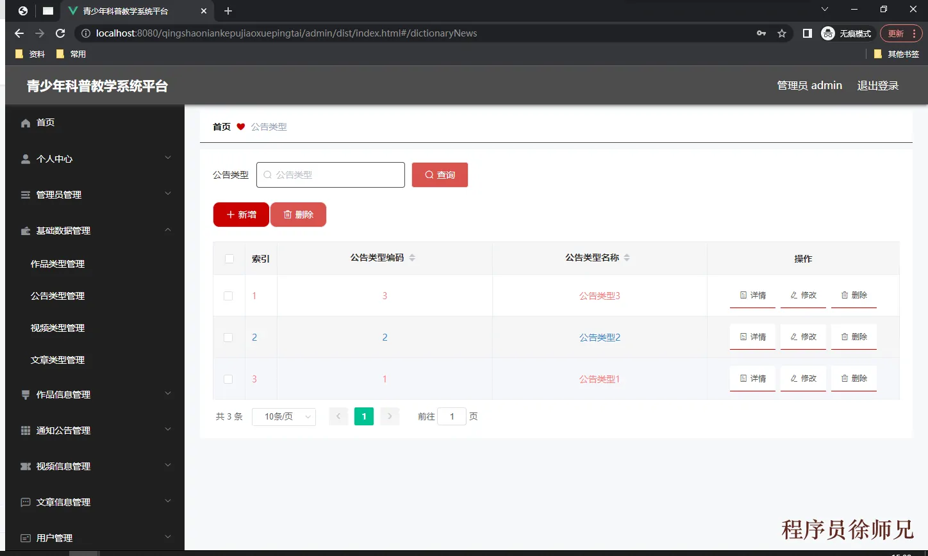Expand the 视频信息管理 menu chevron
The width and height of the screenshot is (928, 556).
pos(168,466)
